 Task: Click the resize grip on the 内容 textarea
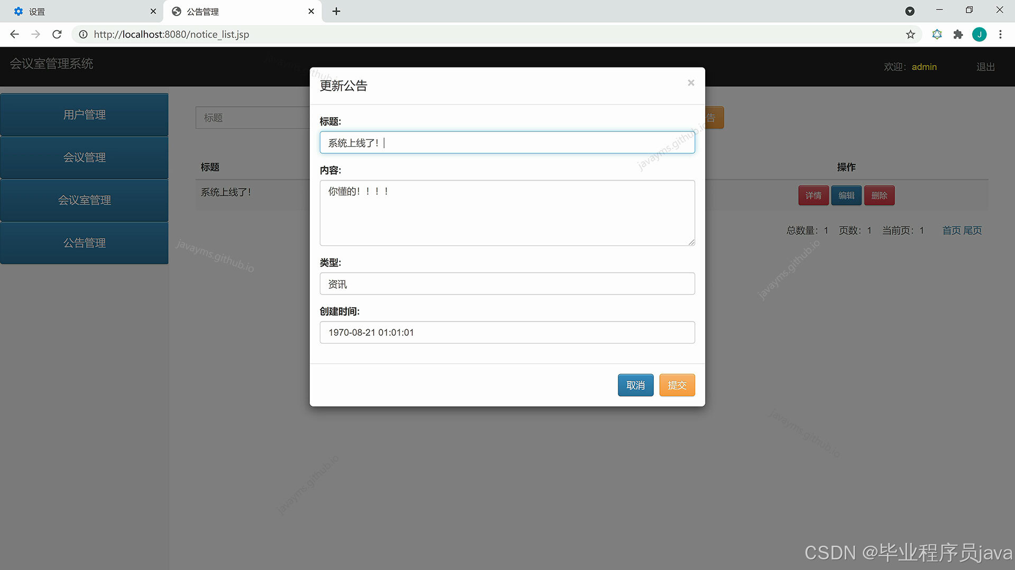point(691,242)
